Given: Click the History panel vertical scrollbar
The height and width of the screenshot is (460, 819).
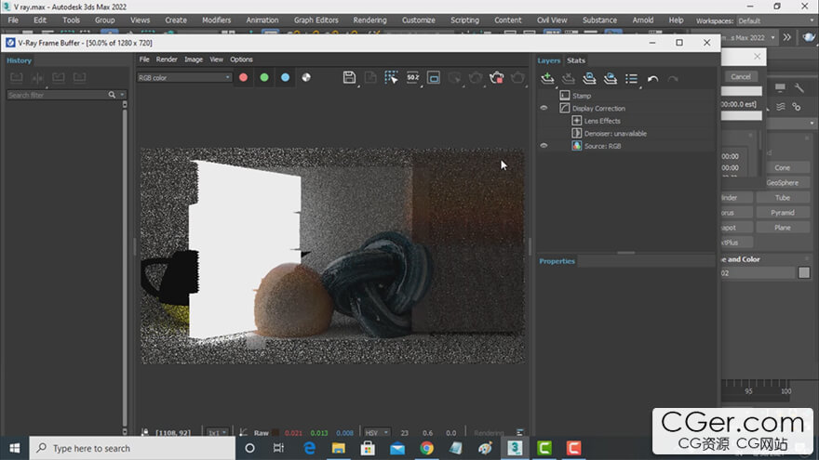Looking at the screenshot, I should tap(125, 268).
